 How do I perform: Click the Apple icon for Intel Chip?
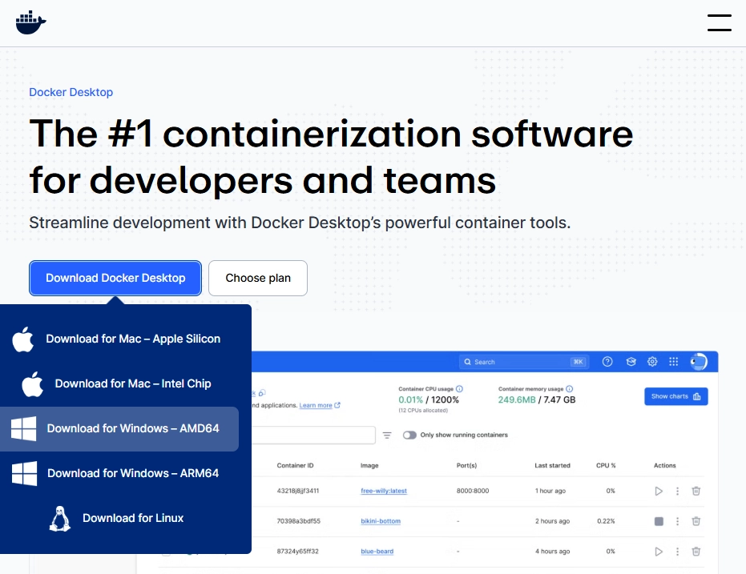32,384
